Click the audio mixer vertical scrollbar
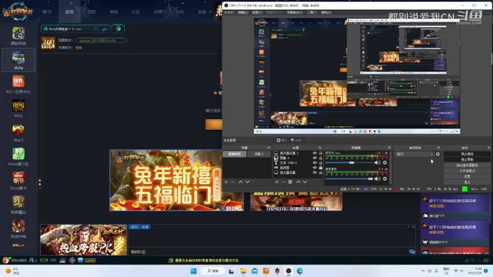 [391, 167]
